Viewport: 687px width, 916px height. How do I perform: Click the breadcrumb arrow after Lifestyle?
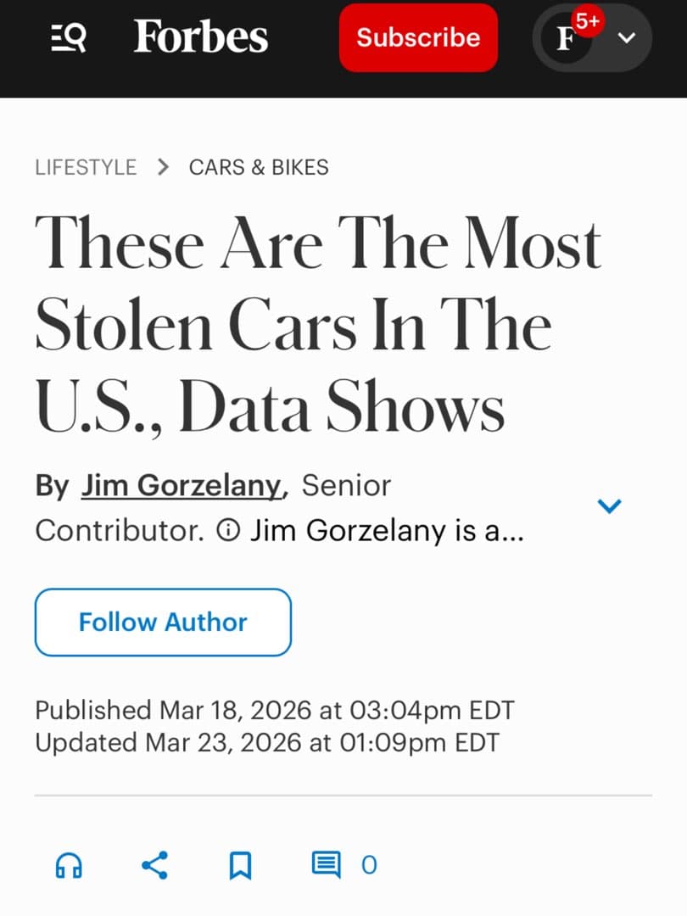tap(163, 167)
